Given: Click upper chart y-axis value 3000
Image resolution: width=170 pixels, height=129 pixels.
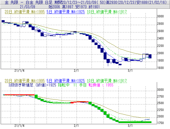Looking at the screenshot, I should point(160,16).
